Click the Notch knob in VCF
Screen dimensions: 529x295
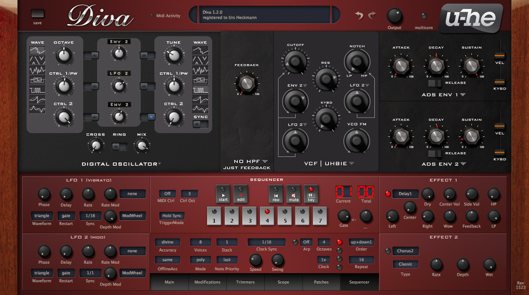tap(357, 61)
